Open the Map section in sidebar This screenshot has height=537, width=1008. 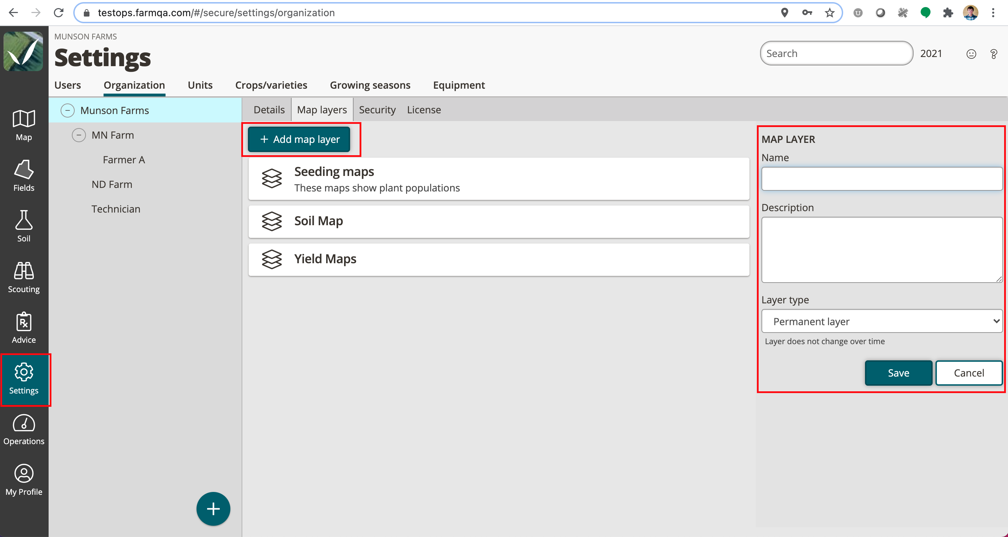click(24, 125)
